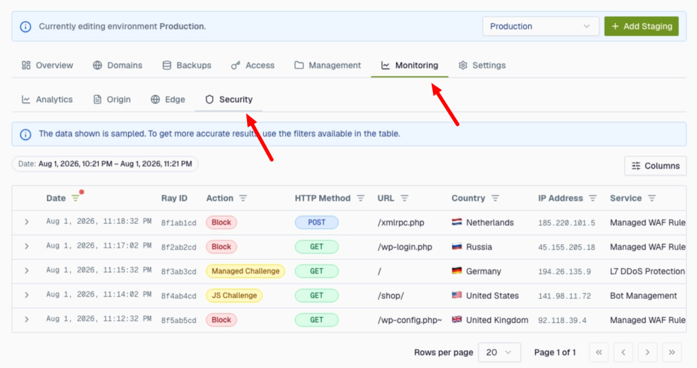Click the POST method badge

click(x=317, y=222)
